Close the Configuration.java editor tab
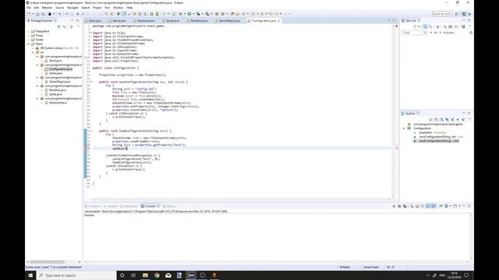This screenshot has height=280, width=499. (x=279, y=21)
